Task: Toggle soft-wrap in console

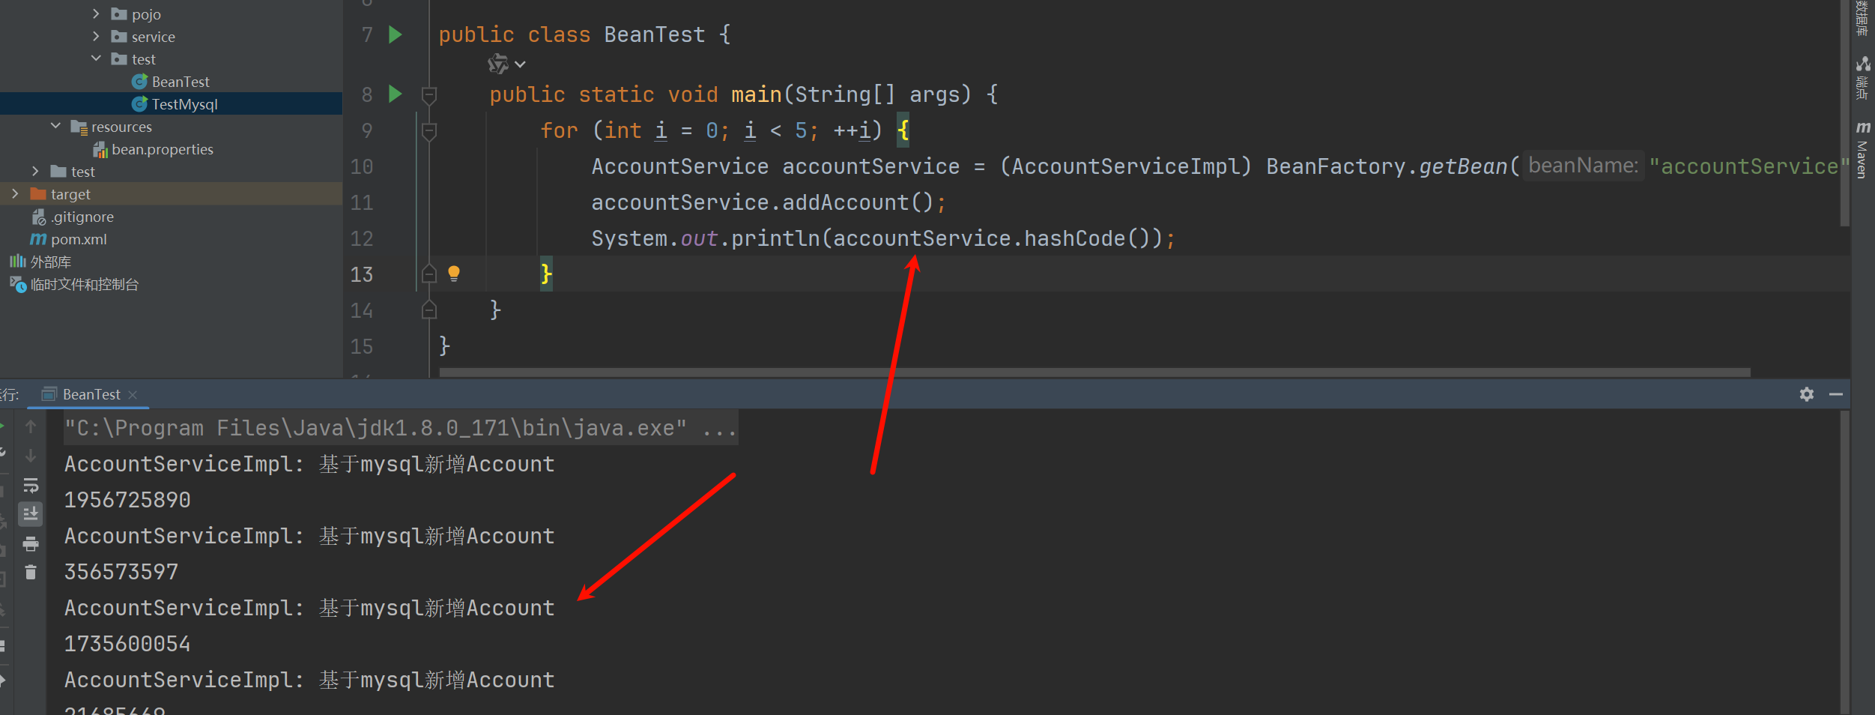Action: (31, 485)
